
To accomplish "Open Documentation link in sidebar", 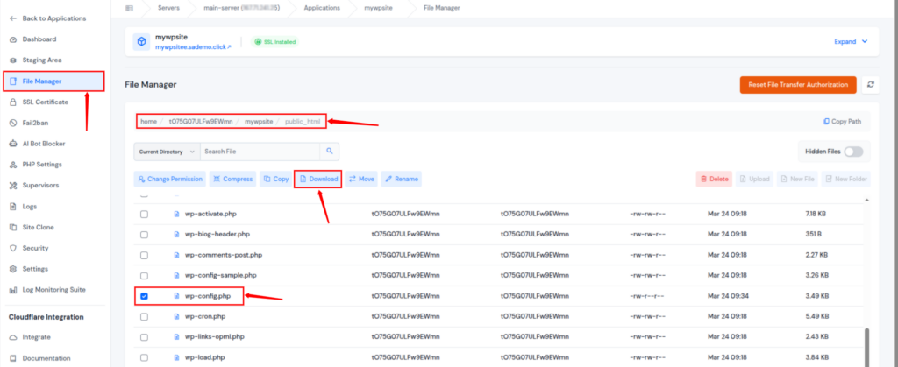I will click(x=46, y=358).
